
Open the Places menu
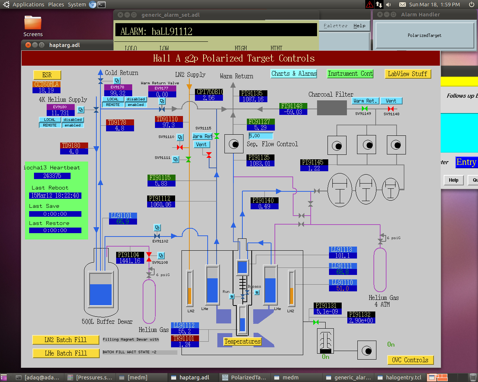click(56, 4)
